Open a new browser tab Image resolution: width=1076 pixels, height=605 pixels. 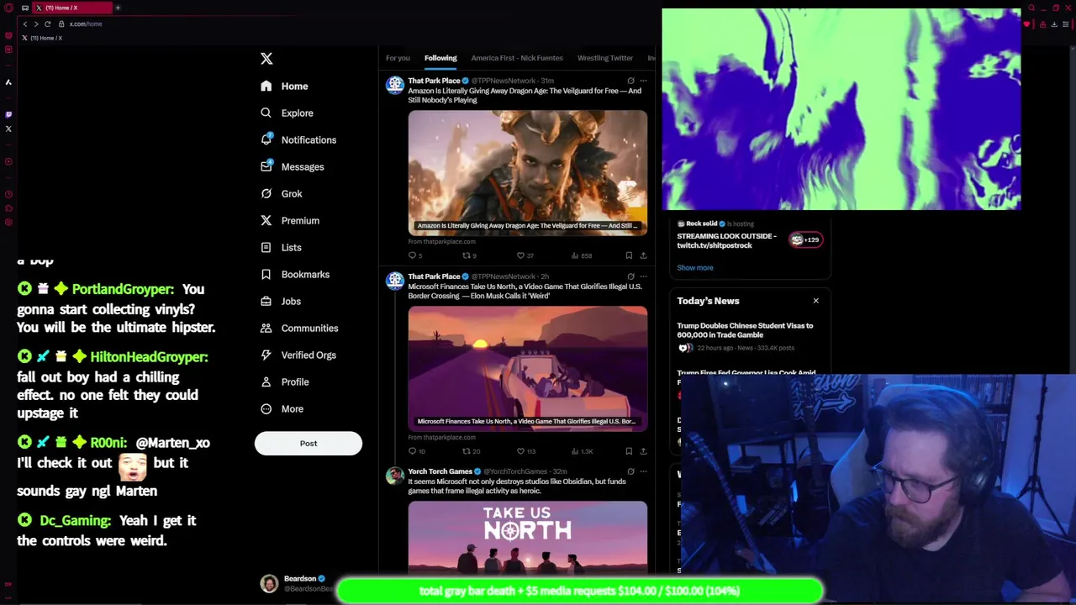click(x=118, y=8)
